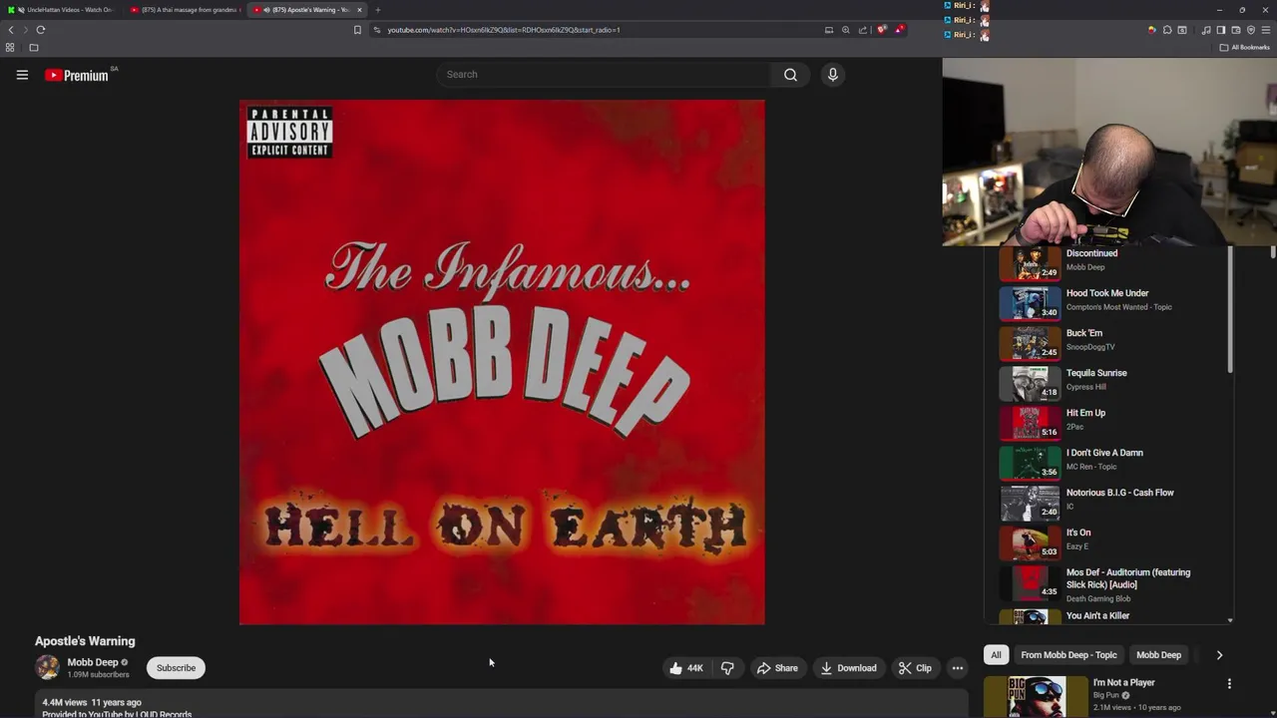
Task: Select the Mobb Deep filter chip
Action: click(1158, 655)
